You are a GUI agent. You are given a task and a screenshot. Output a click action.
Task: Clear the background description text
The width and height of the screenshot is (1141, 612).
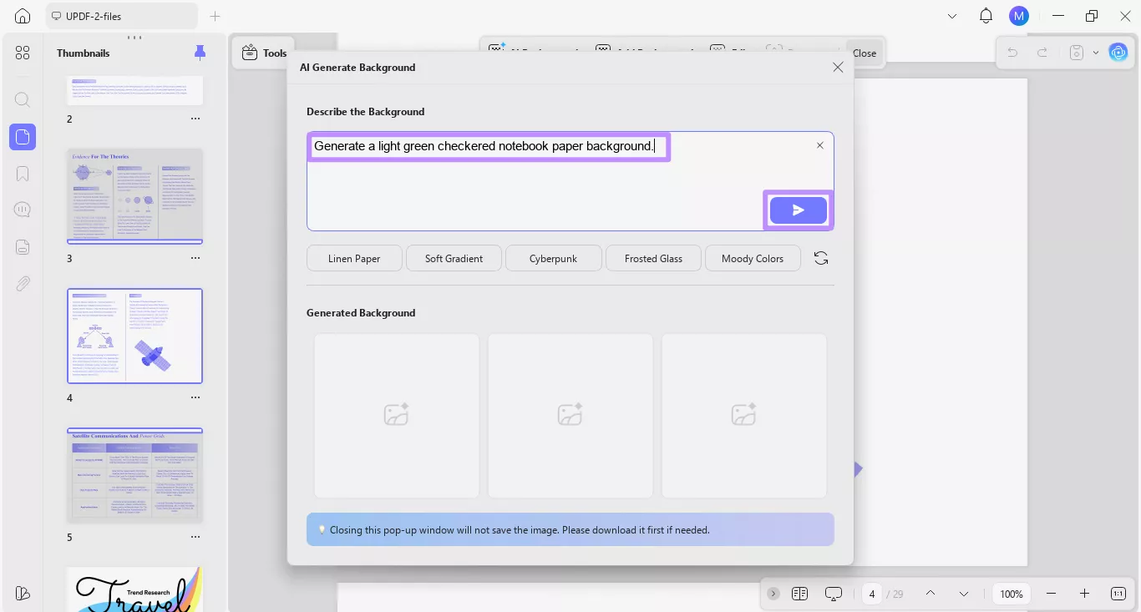[x=819, y=145]
